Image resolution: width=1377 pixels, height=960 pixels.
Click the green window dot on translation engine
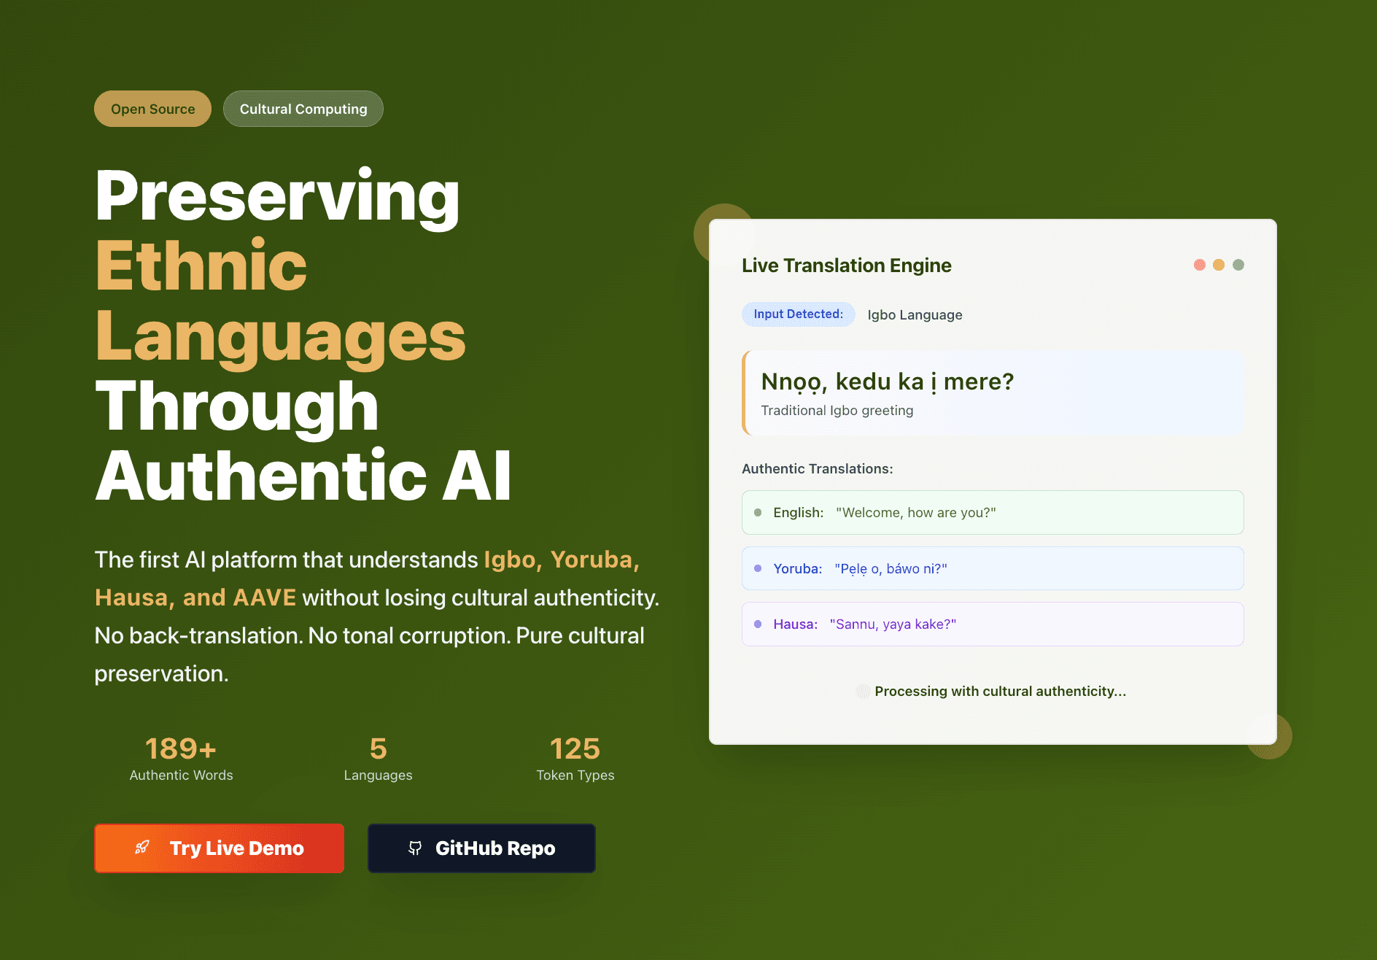[x=1238, y=265]
